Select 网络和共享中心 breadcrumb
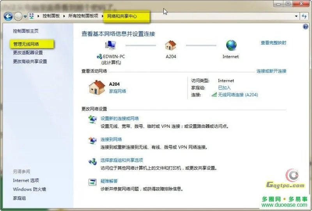This screenshot has height=211, width=312. coord(122,16)
